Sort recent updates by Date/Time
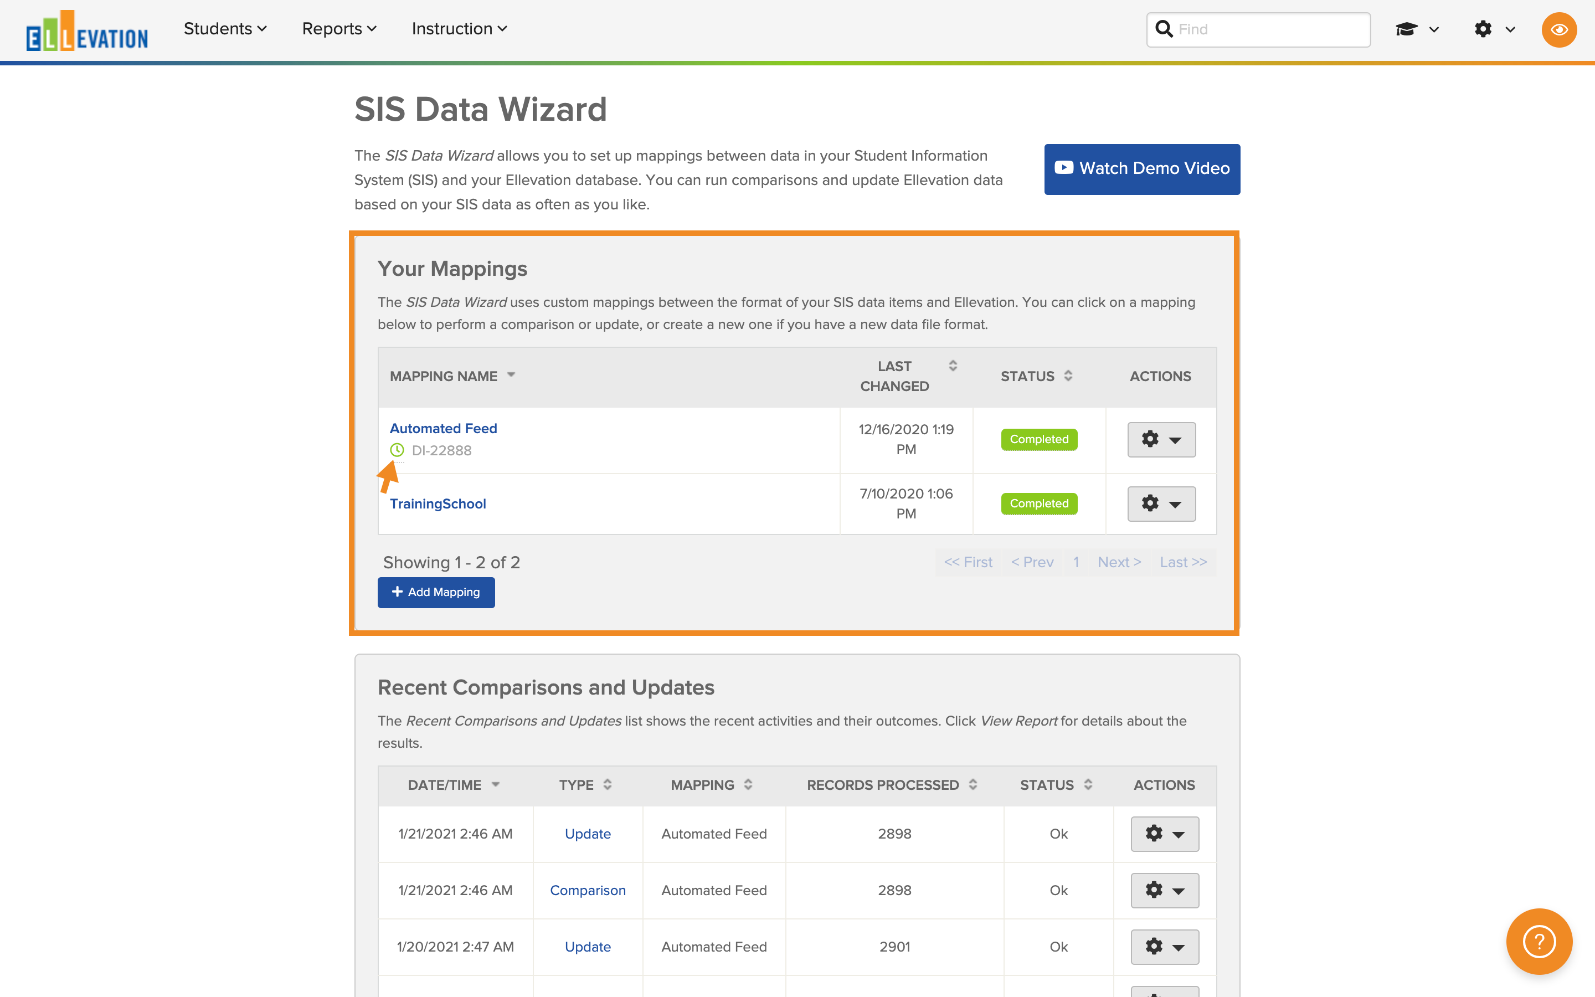 click(454, 785)
